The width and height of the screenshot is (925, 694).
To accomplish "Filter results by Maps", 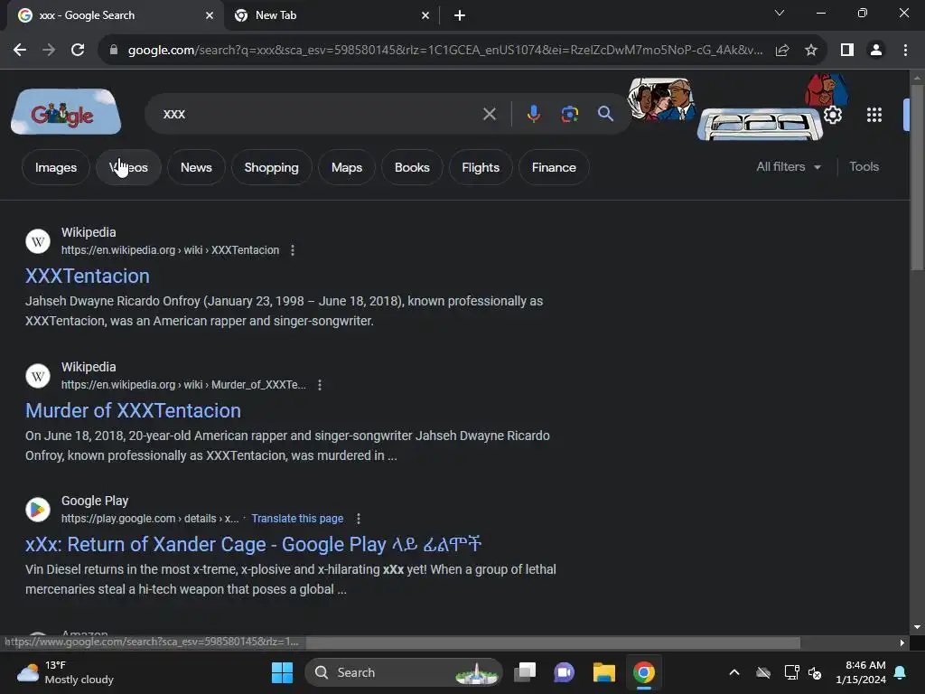I will [x=347, y=167].
